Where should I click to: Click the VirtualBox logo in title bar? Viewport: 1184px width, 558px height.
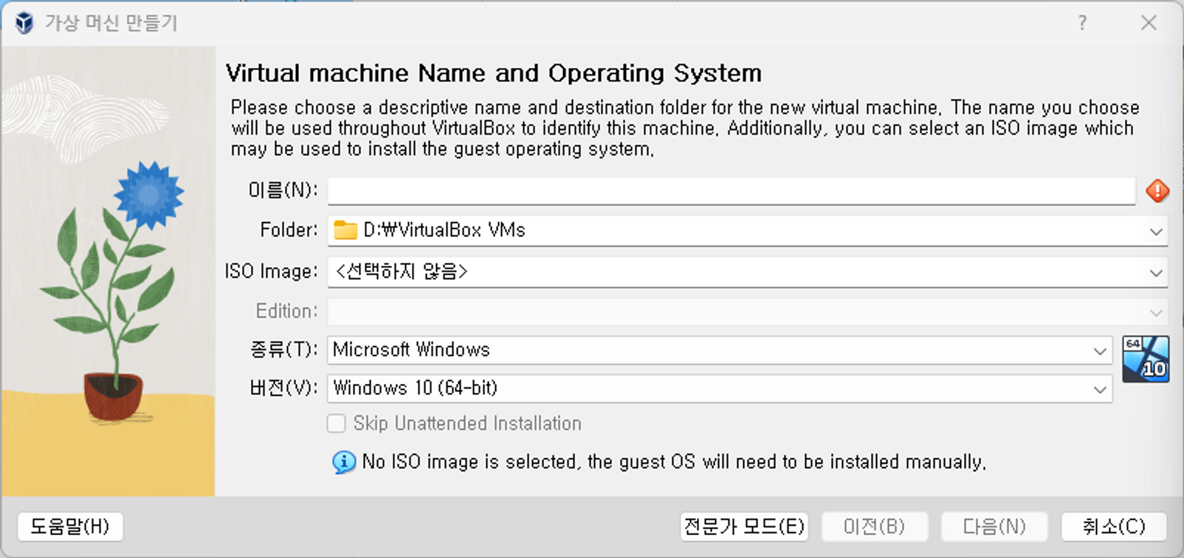pyautogui.click(x=24, y=23)
